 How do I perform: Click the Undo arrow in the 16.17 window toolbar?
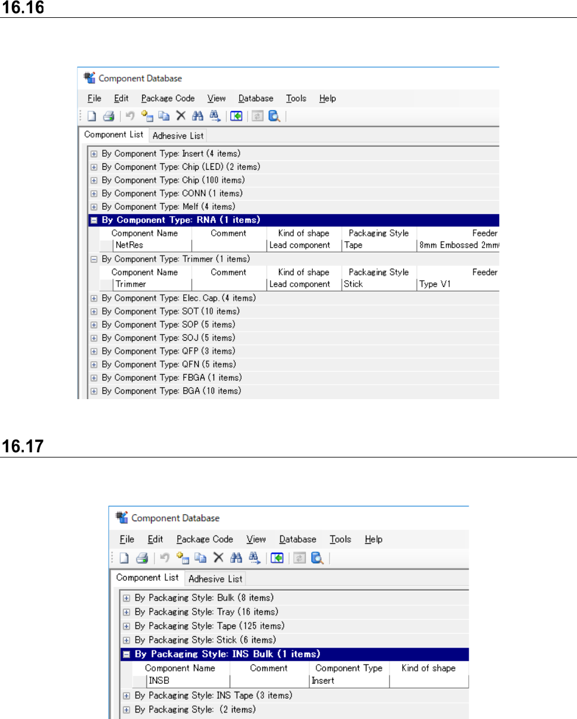click(164, 558)
